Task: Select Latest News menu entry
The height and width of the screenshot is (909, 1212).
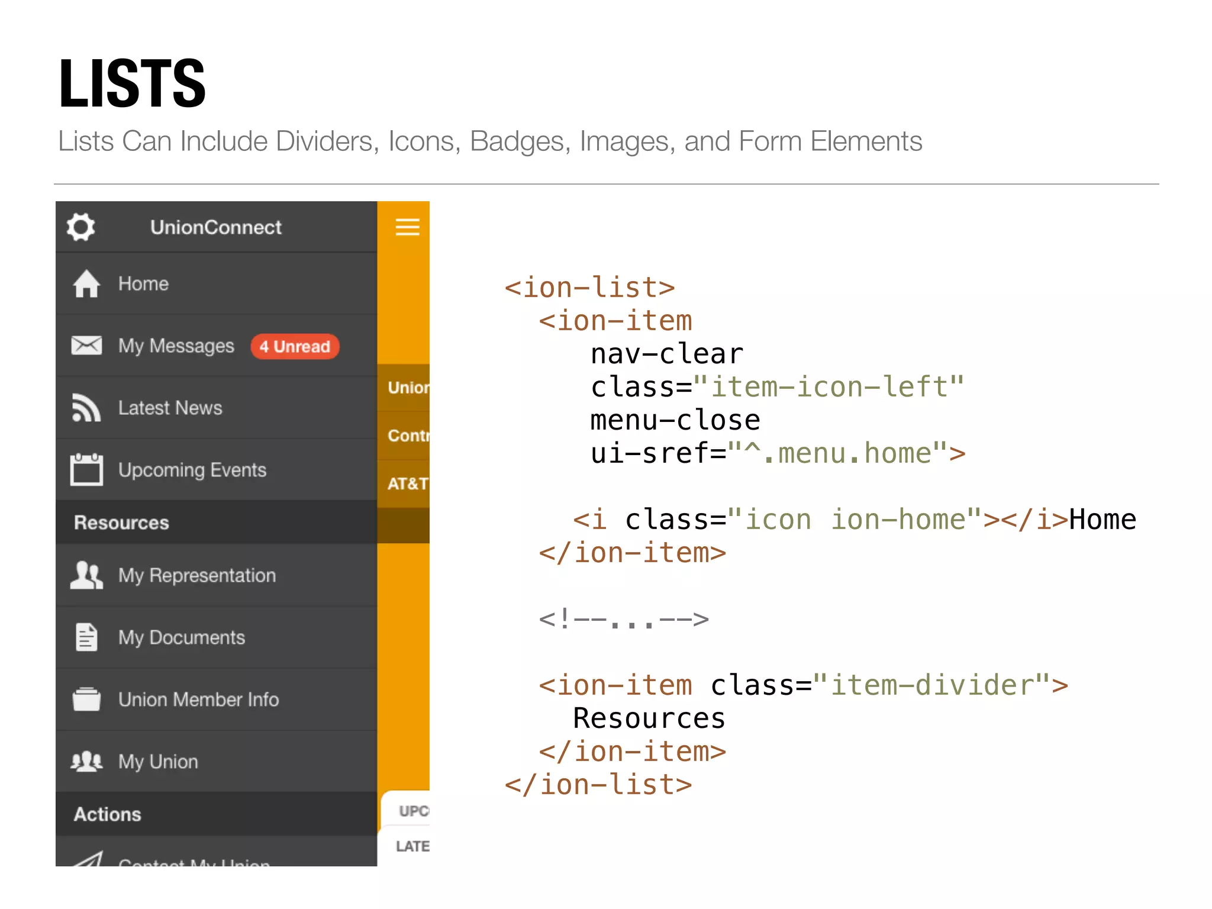Action: click(x=216, y=408)
